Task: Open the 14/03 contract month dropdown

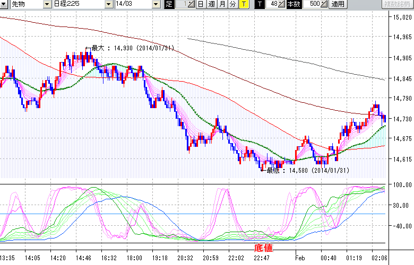Action: coord(156,4)
